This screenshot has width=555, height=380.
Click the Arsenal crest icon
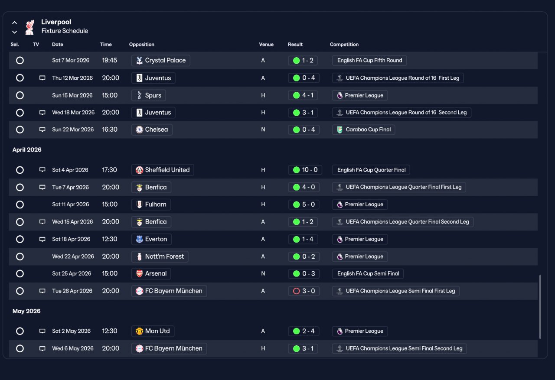[139, 274]
